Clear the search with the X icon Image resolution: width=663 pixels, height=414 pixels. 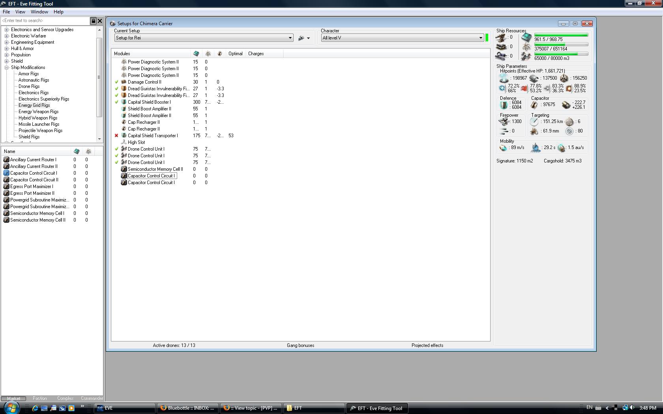[100, 21]
